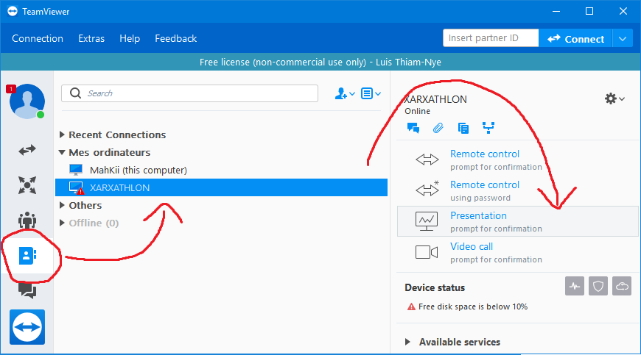641x355 pixels.
Task: Click the free disk space warning triangle
Action: 411,306
